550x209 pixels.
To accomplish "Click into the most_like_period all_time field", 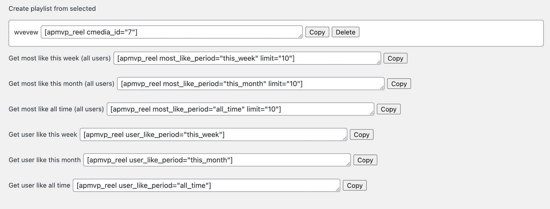I will (240, 109).
